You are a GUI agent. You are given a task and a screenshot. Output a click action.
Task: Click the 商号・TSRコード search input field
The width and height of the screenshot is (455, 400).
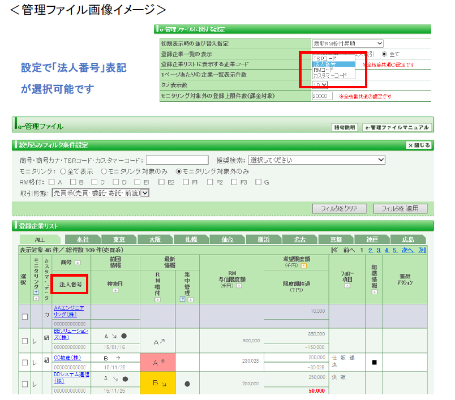[x=178, y=160]
